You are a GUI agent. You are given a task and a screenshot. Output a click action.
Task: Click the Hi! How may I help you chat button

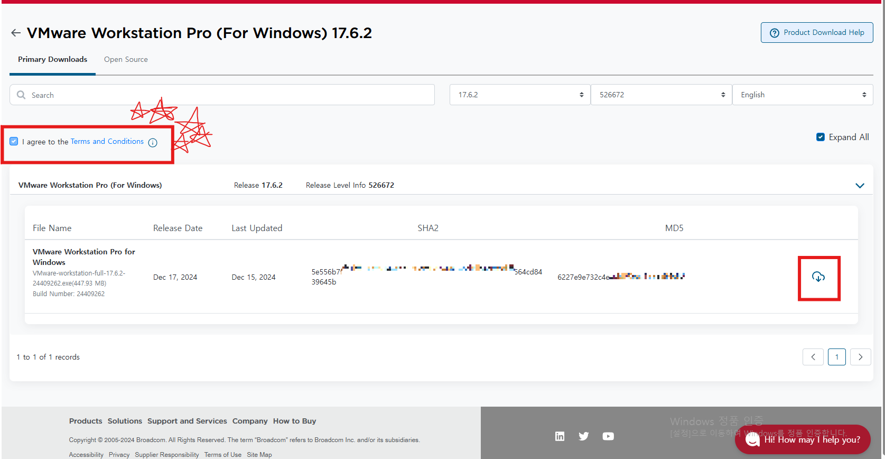pos(803,439)
